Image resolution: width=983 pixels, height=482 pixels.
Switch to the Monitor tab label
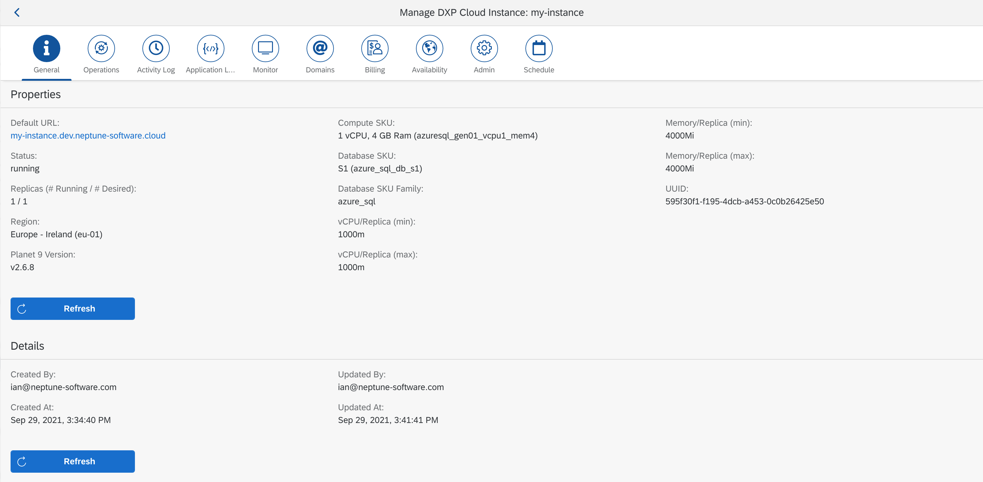coord(265,70)
